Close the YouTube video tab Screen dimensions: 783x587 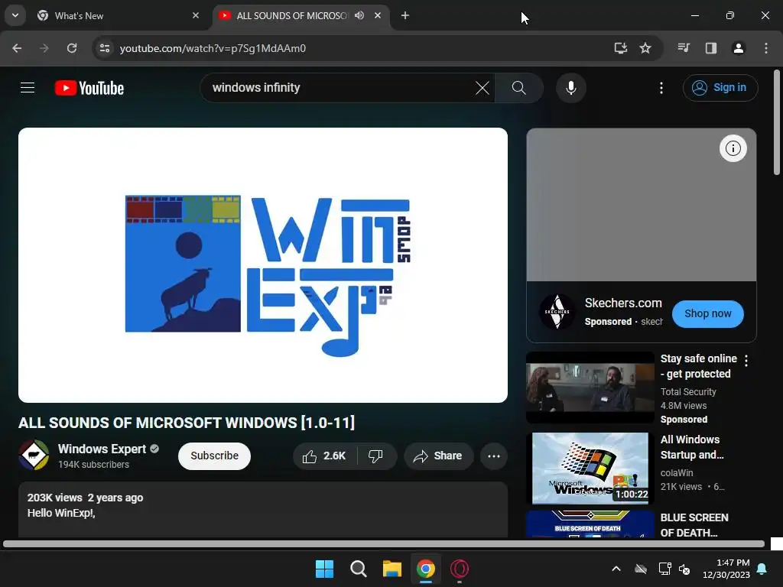pyautogui.click(x=378, y=15)
